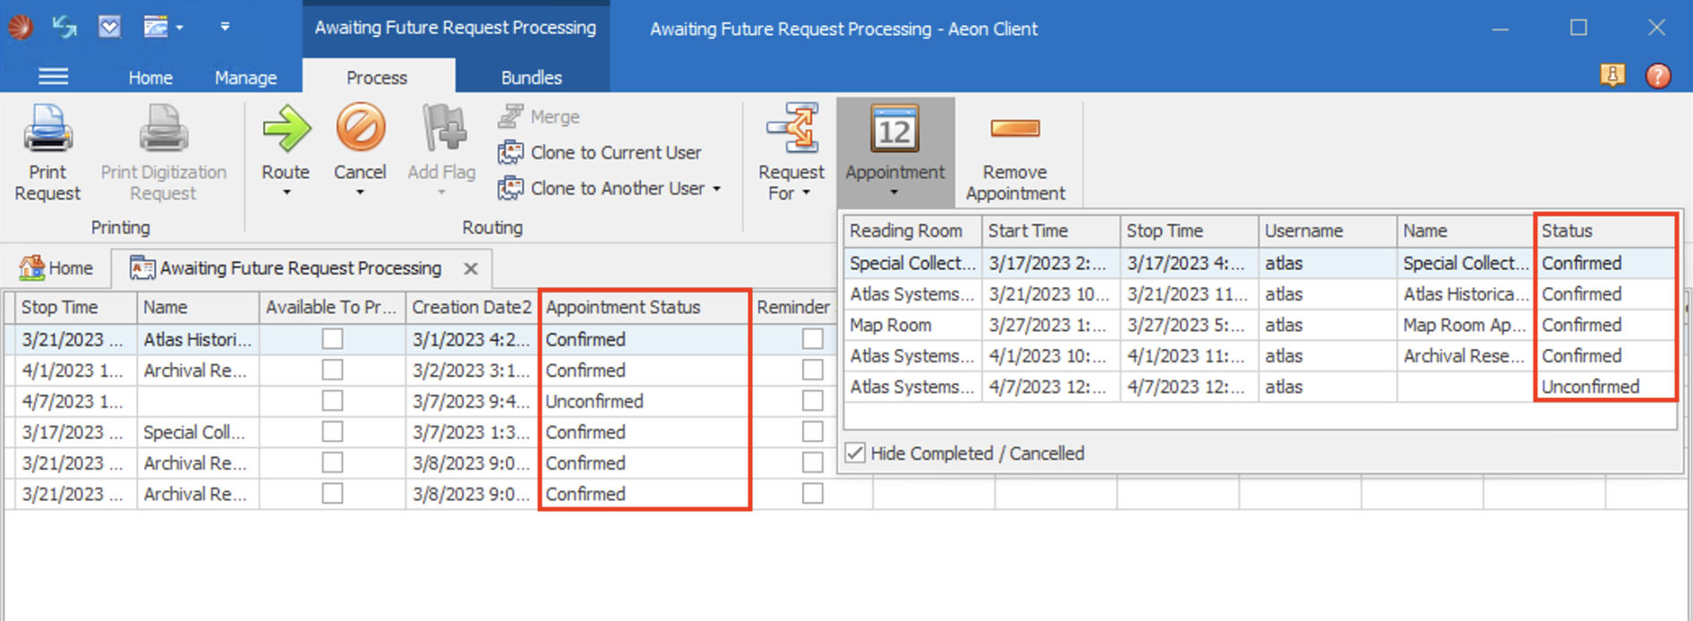
Task: Expand the quick access toolbar customize arrow
Action: (225, 28)
